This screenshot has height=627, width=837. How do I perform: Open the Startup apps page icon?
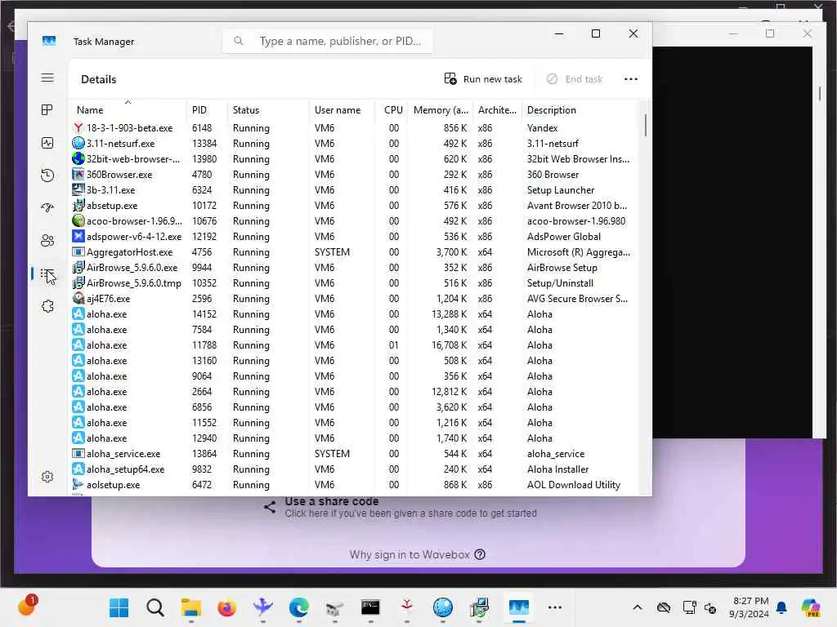point(47,208)
